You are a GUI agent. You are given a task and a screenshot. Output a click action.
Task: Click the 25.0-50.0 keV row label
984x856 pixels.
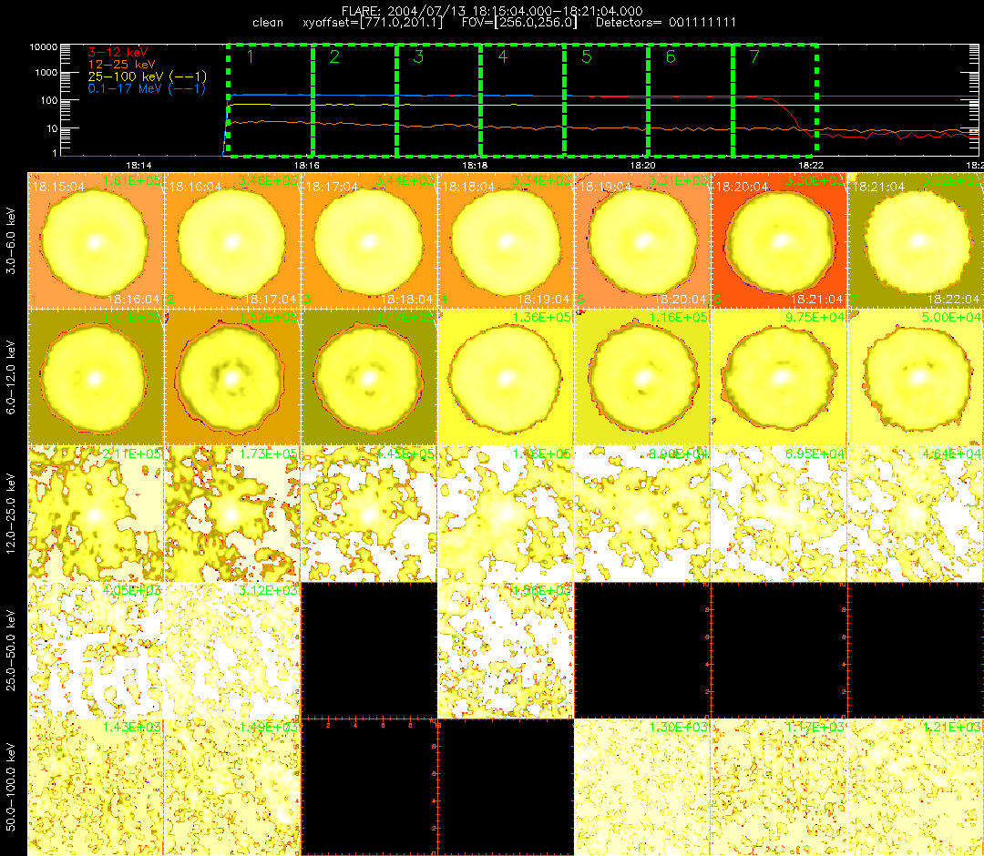11,651
